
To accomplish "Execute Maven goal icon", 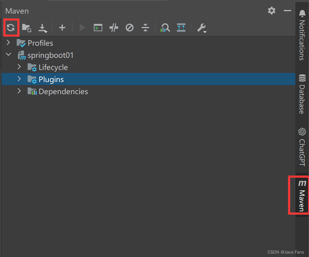I will 98,28.
